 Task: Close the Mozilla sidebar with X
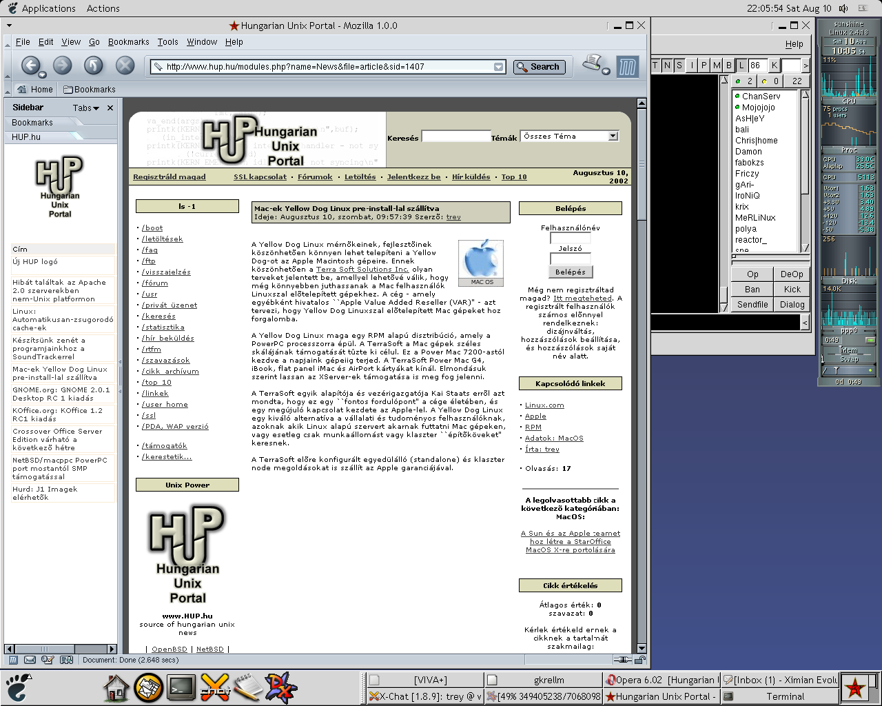[110, 108]
